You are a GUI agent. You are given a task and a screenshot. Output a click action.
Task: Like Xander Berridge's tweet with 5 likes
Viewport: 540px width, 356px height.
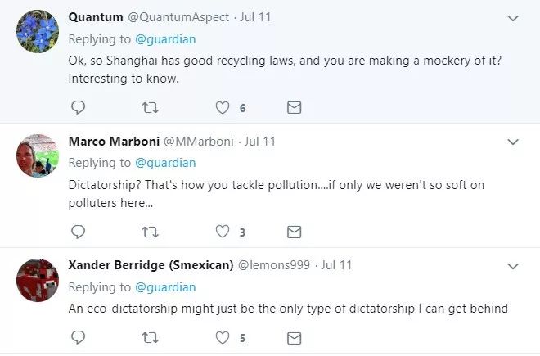[223, 337]
